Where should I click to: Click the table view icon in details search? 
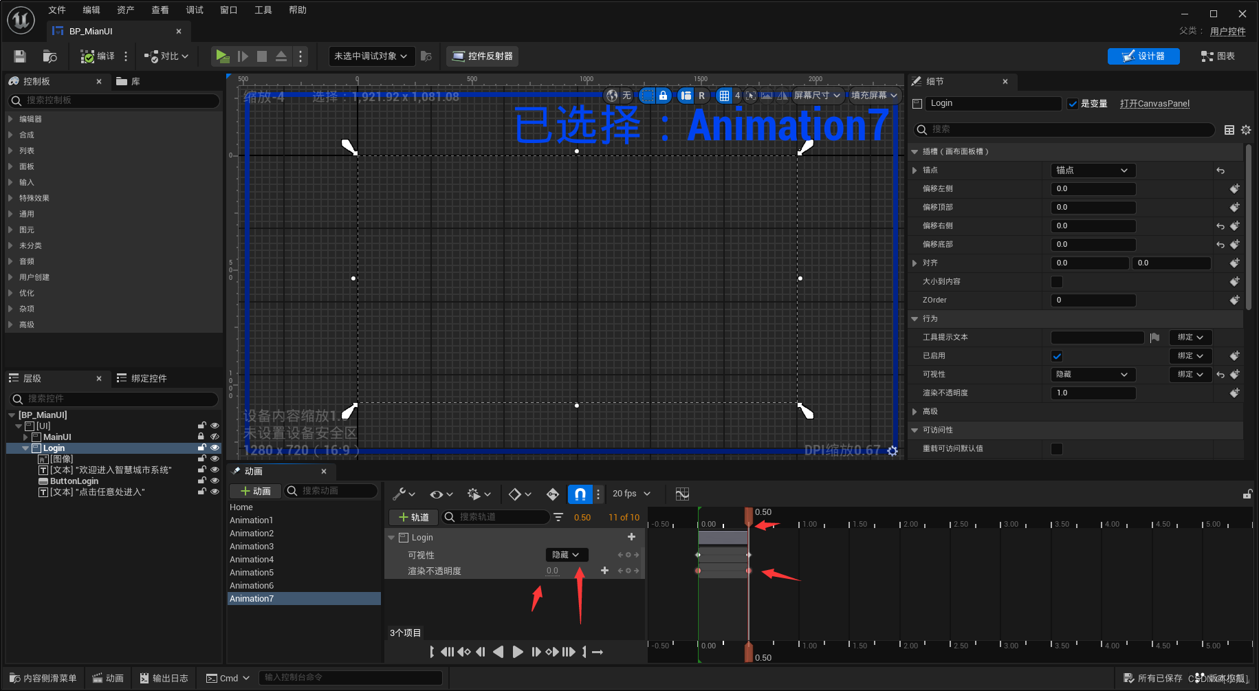pos(1229,130)
